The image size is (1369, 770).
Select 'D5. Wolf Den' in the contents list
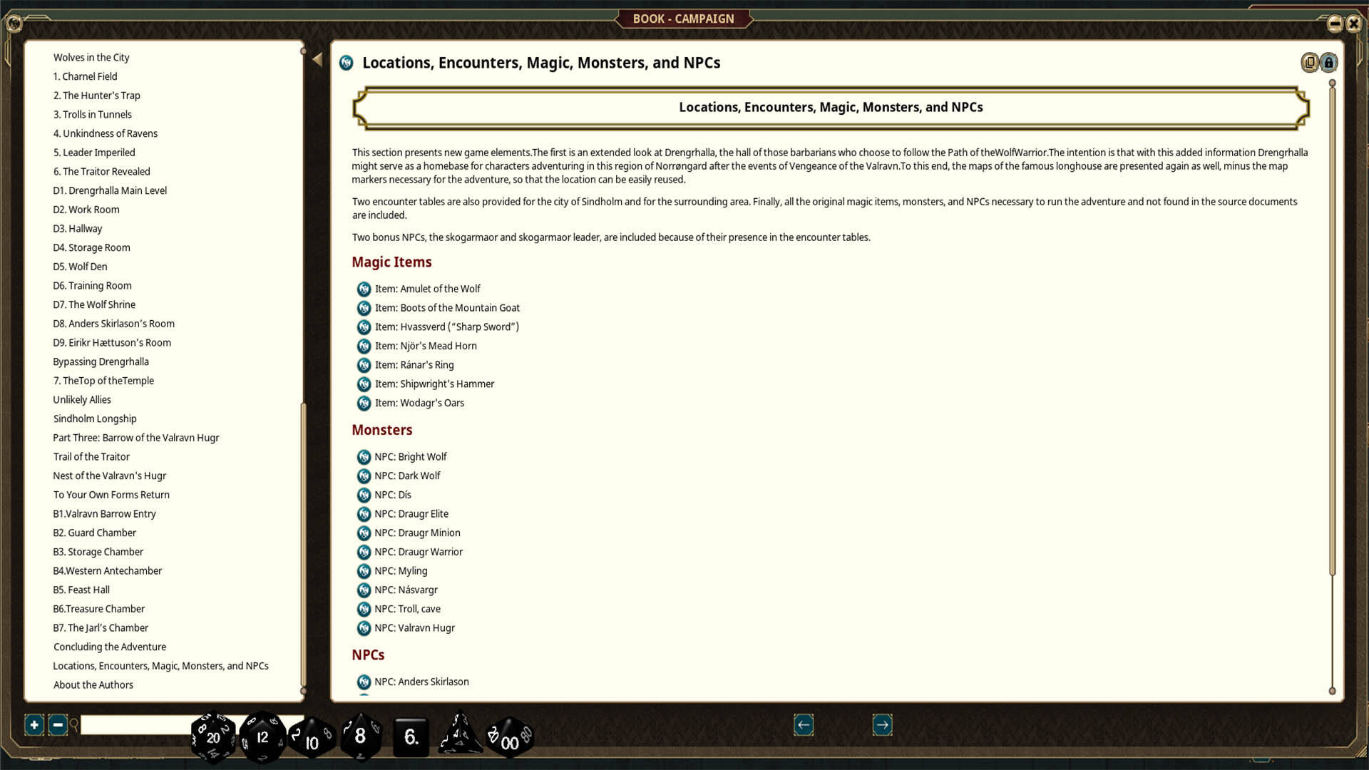point(80,266)
